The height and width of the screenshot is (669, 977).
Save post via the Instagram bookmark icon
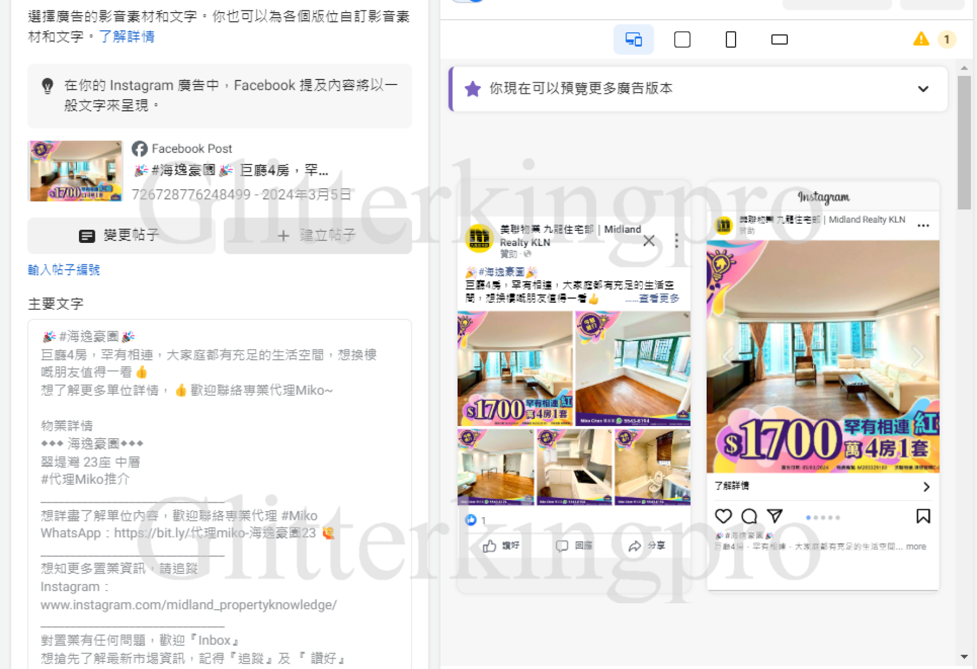tap(923, 516)
